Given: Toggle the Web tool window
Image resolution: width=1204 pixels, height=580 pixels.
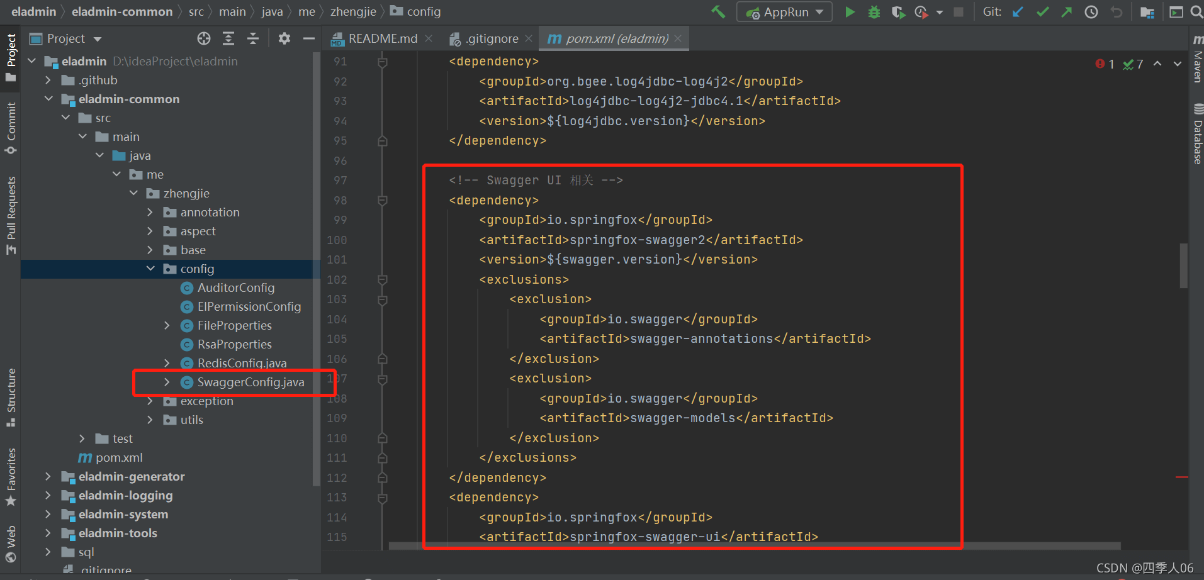Looking at the screenshot, I should [11, 545].
